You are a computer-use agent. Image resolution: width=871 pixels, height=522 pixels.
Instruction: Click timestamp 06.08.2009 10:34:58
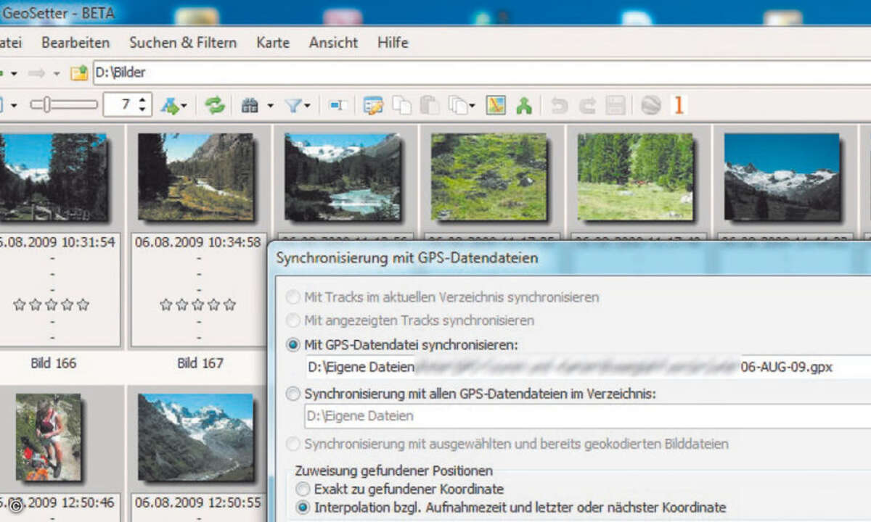click(x=197, y=242)
